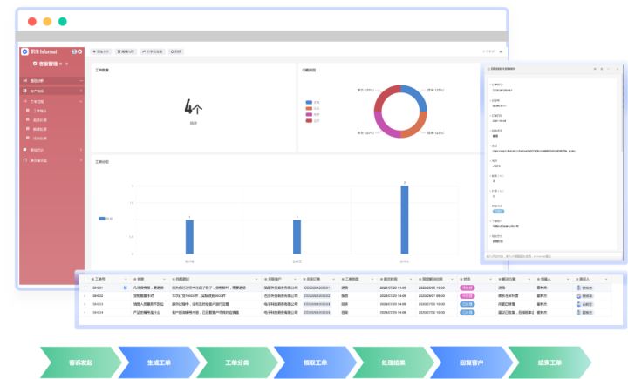Click the 生成工单 arrow step

[156, 362]
